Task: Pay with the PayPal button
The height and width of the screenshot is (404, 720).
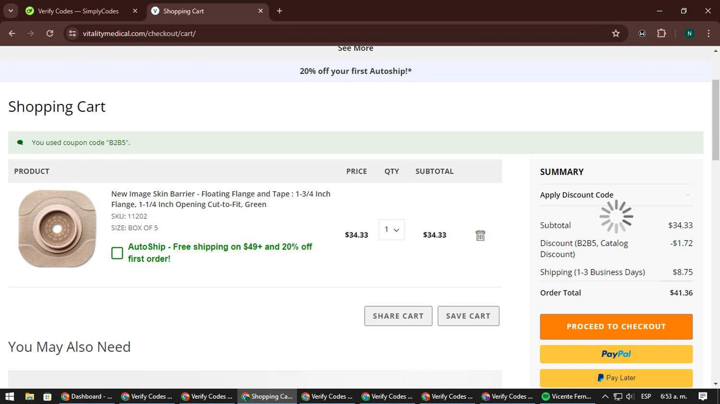Action: pyautogui.click(x=616, y=354)
